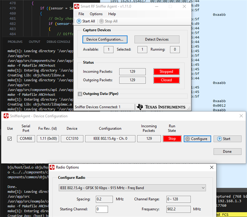This screenshot has width=247, height=217.
Task: Click the Start All play icon
Action: [79, 21]
